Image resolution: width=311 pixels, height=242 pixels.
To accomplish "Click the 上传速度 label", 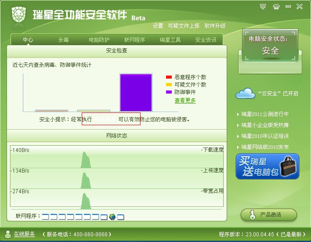I will pyautogui.click(x=212, y=170).
